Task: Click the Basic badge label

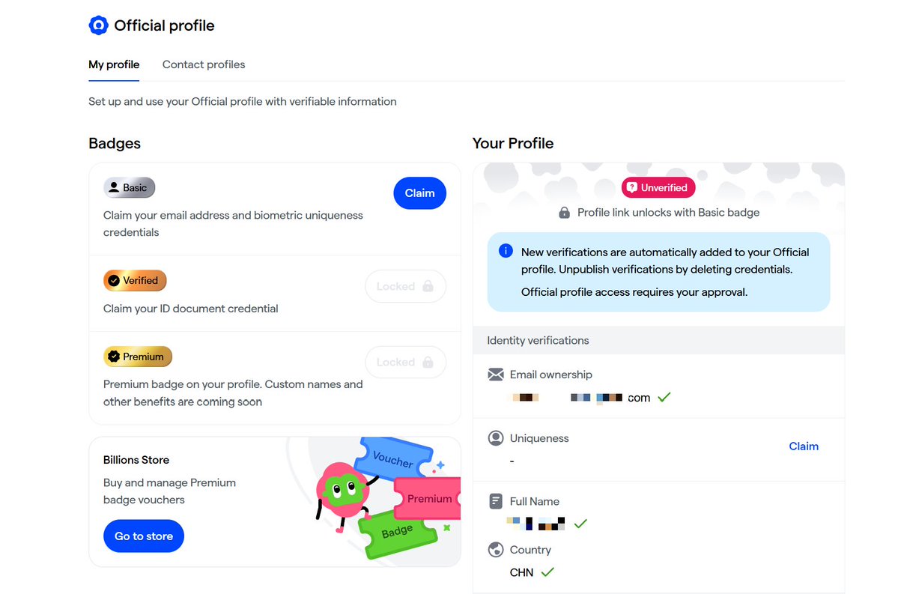Action: (x=129, y=187)
